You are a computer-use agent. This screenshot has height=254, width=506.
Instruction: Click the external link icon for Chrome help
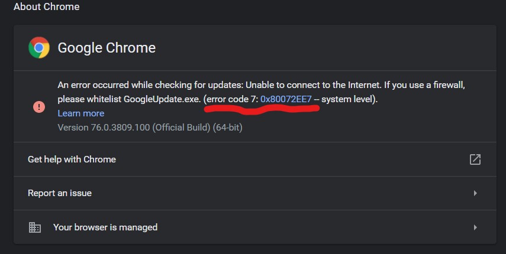(475, 159)
